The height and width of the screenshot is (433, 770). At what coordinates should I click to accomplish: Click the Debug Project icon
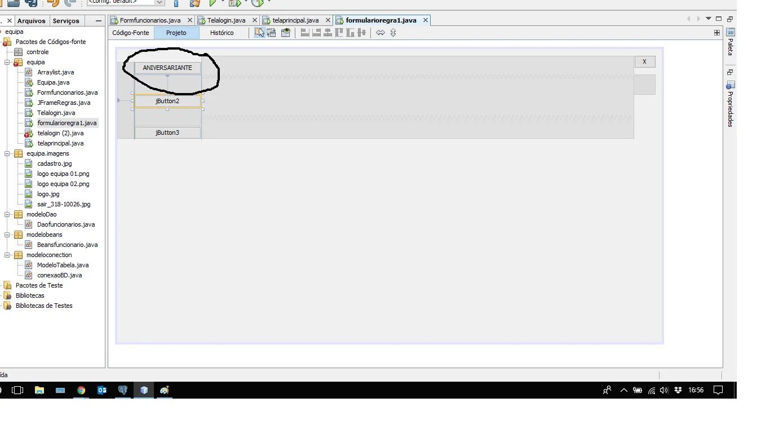pos(234,3)
